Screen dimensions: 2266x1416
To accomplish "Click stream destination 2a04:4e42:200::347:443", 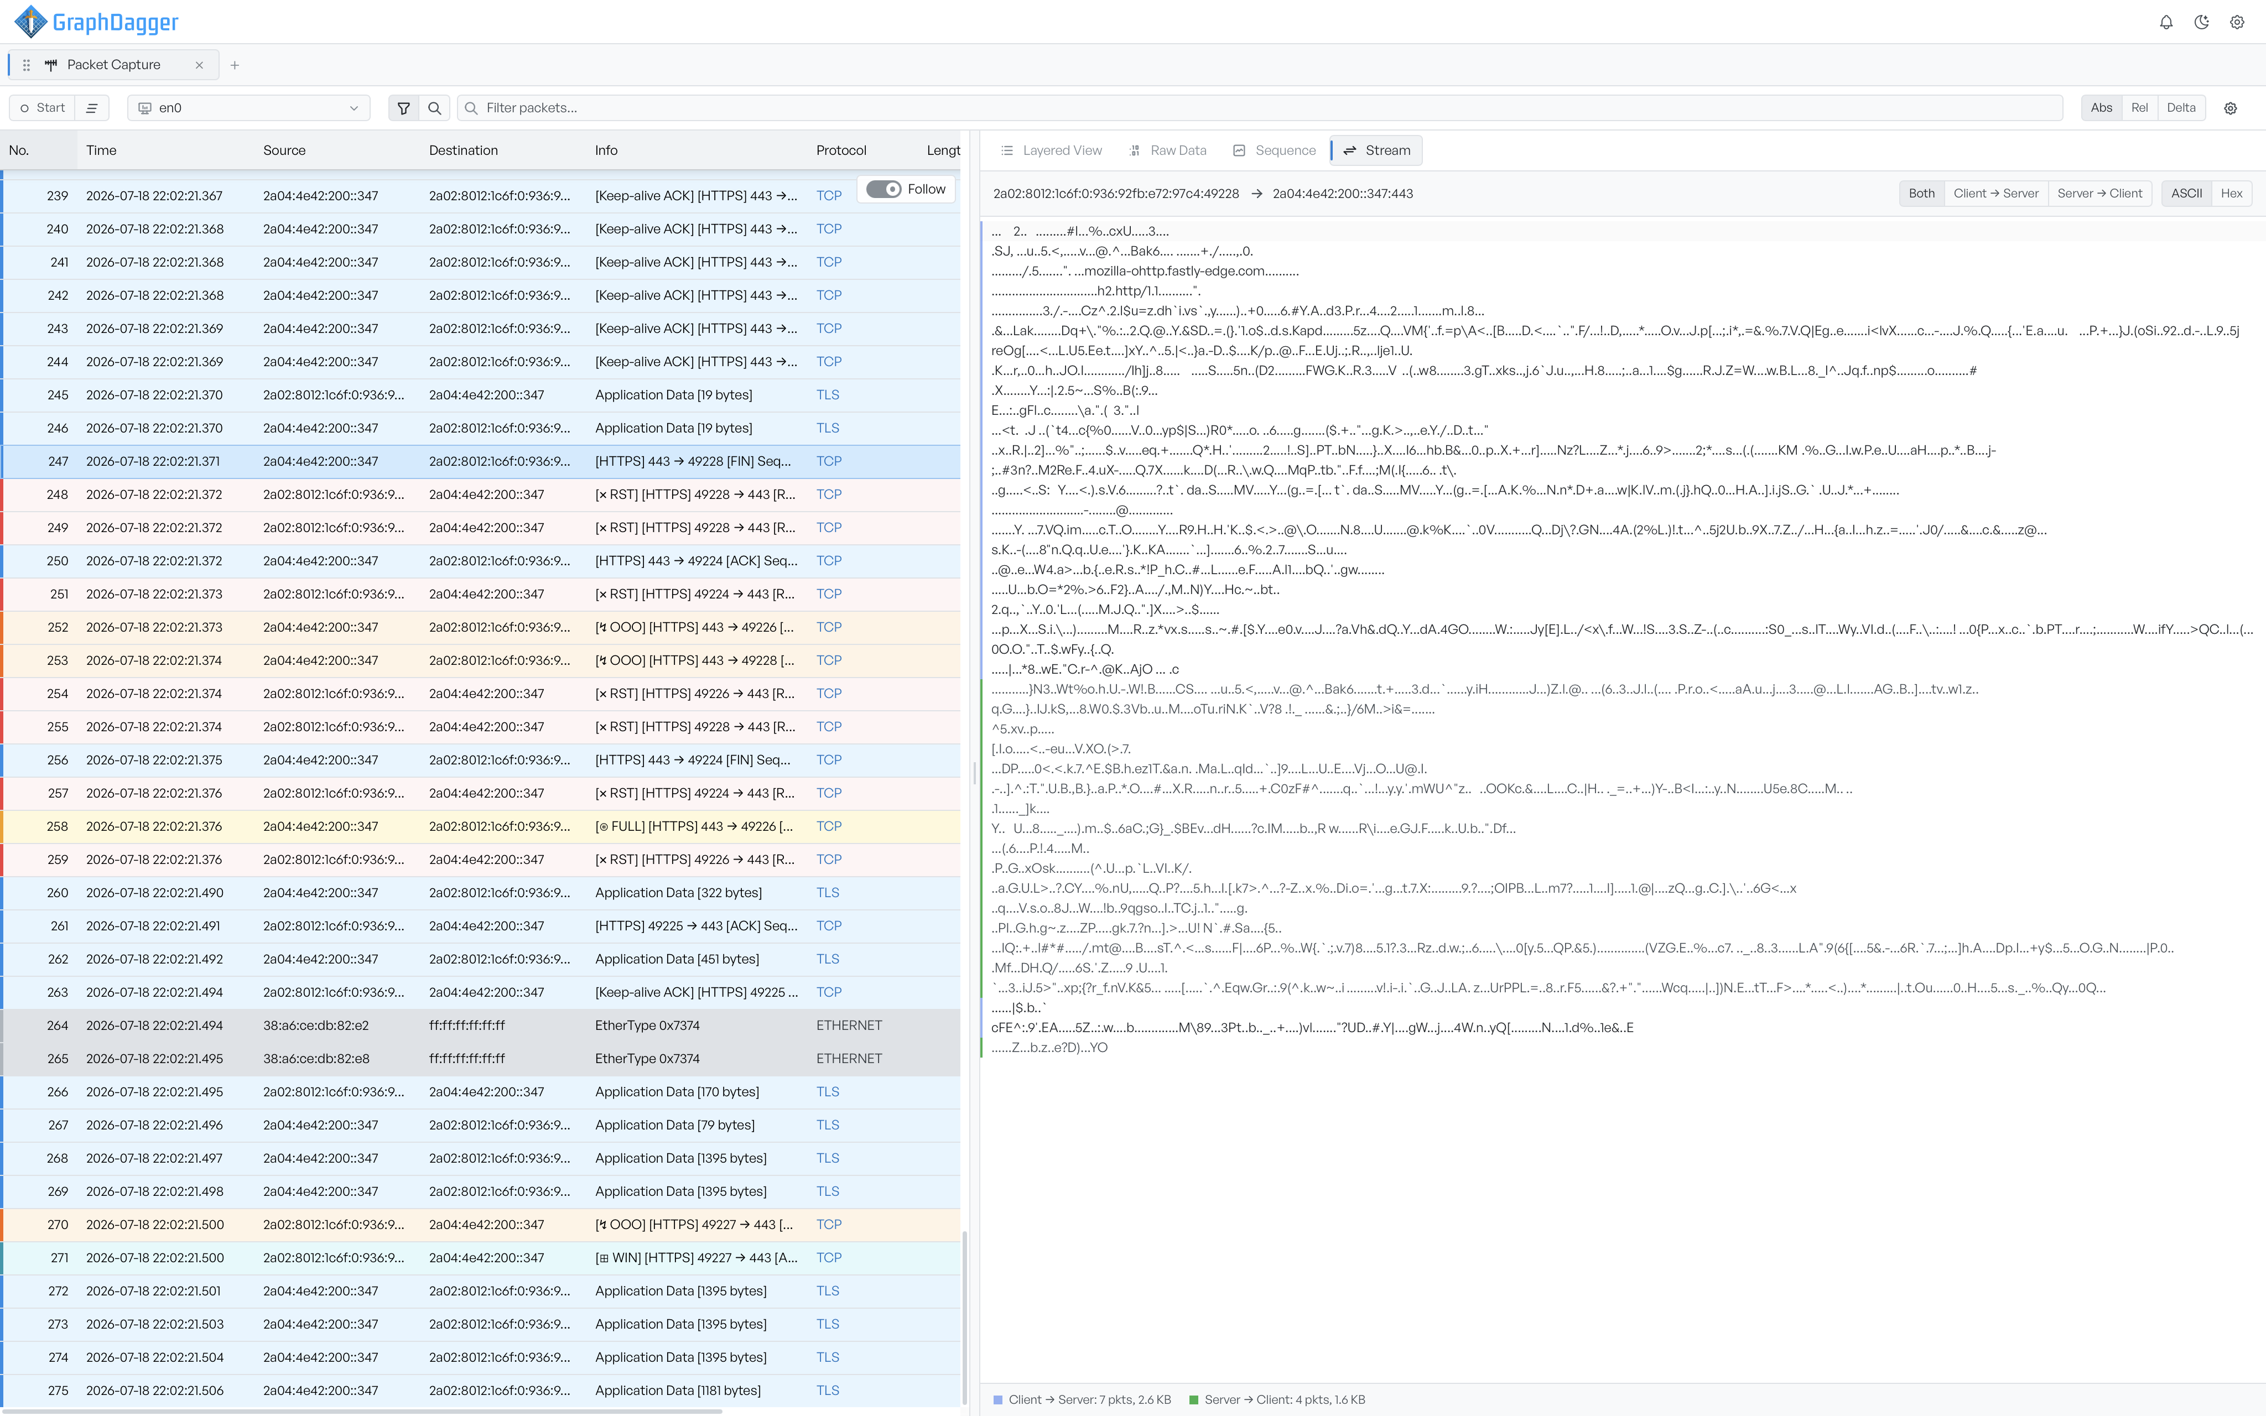I will tap(1343, 194).
